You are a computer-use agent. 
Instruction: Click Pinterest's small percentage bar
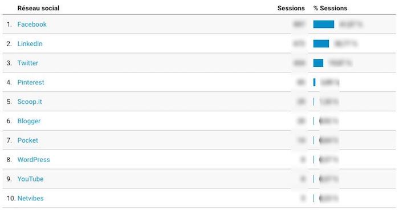click(x=315, y=82)
